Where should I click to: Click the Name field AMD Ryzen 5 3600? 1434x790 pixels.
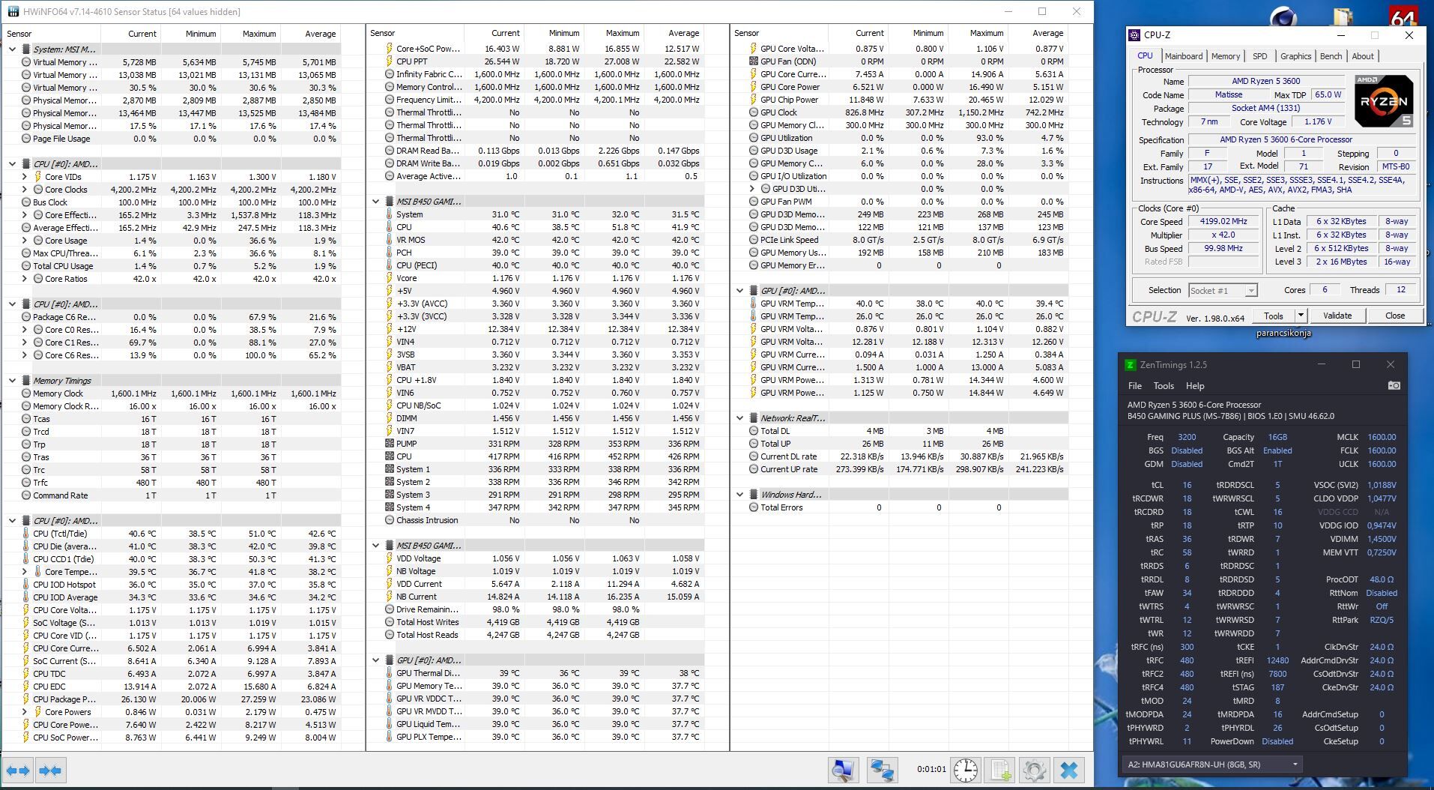pyautogui.click(x=1266, y=81)
